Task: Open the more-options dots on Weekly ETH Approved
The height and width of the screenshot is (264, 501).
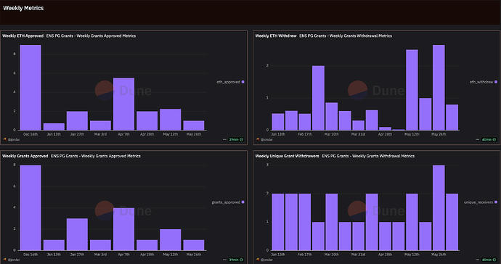Action: click(x=224, y=139)
